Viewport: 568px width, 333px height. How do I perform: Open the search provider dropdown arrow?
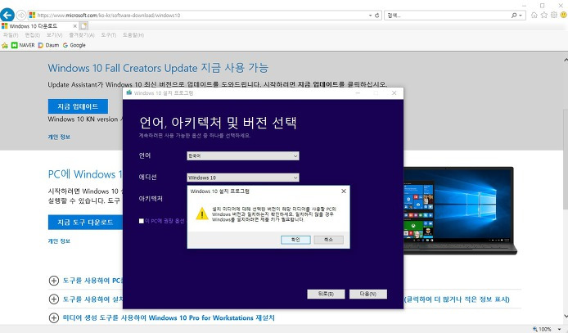pyautogui.click(x=521, y=16)
